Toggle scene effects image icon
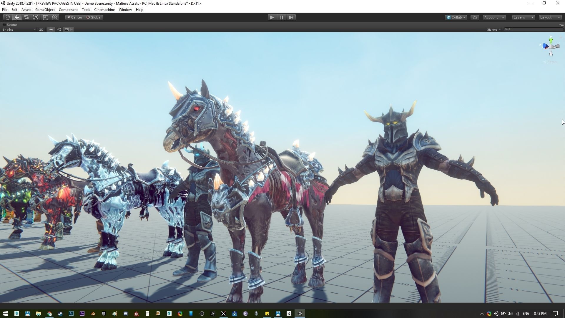Image resolution: width=565 pixels, height=318 pixels. tap(67, 29)
